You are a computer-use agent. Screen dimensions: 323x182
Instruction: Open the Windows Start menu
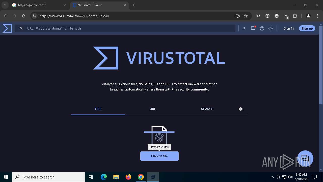point(6,177)
